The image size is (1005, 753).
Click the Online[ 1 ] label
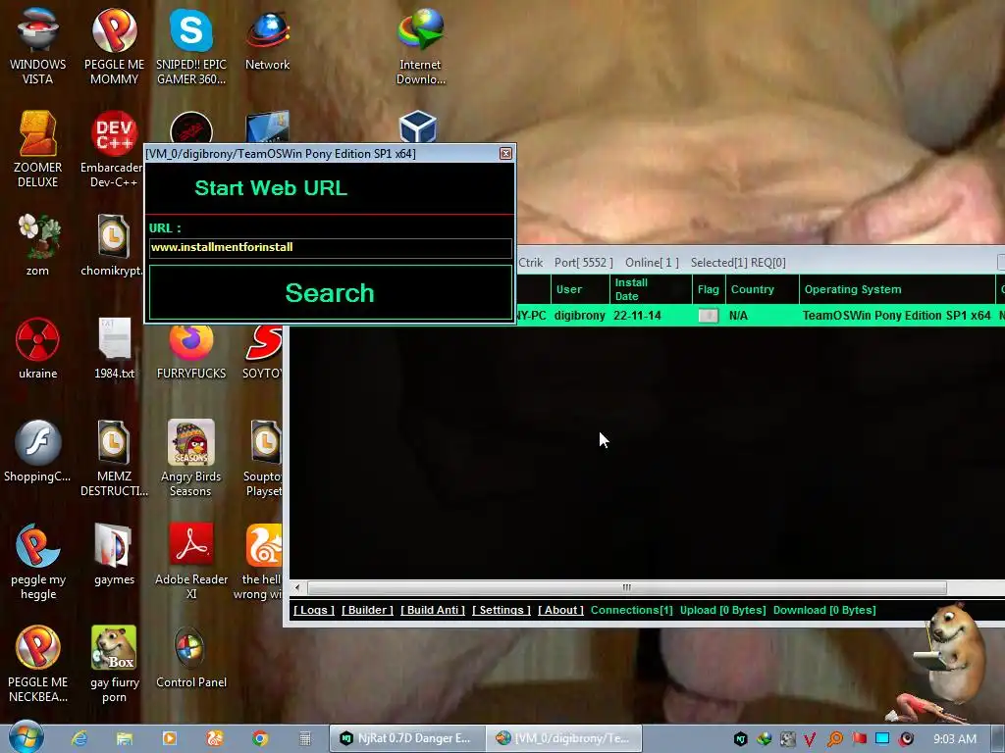coord(652,263)
